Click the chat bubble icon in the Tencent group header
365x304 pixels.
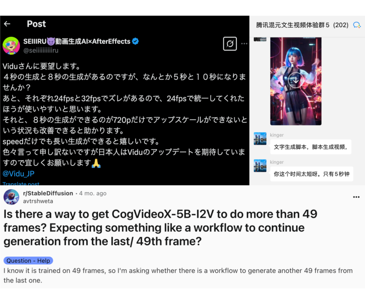coord(357,25)
